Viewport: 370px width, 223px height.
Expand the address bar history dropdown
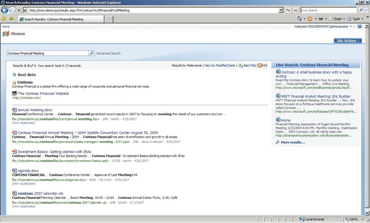pos(281,10)
